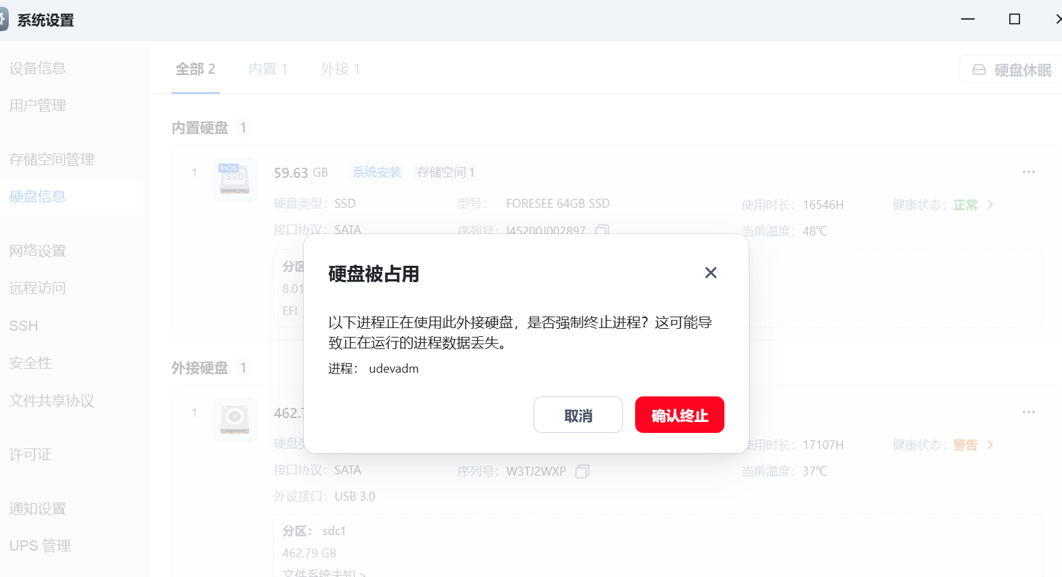The height and width of the screenshot is (577, 1062).
Task: Confirm with the red 确认终止 button
Action: click(x=679, y=415)
